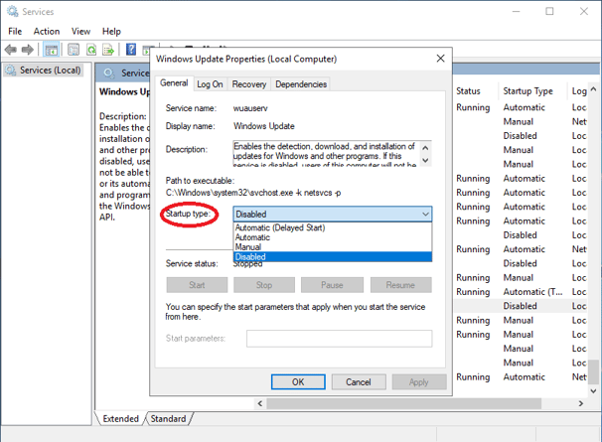This screenshot has height=442, width=602.
Task: Select Manual startup type option
Action: tap(248, 247)
